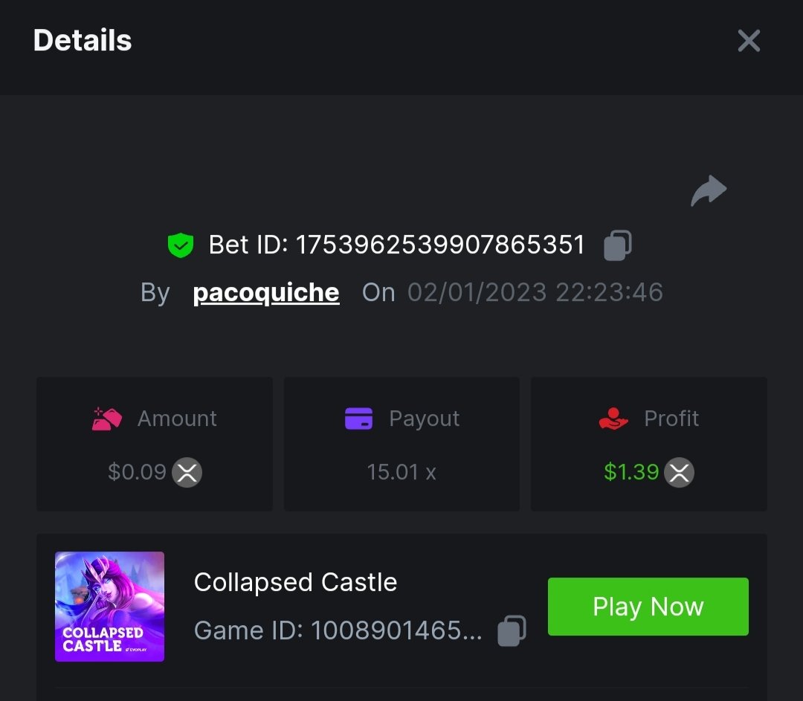Click the XRP coin beside $0.09

(187, 473)
